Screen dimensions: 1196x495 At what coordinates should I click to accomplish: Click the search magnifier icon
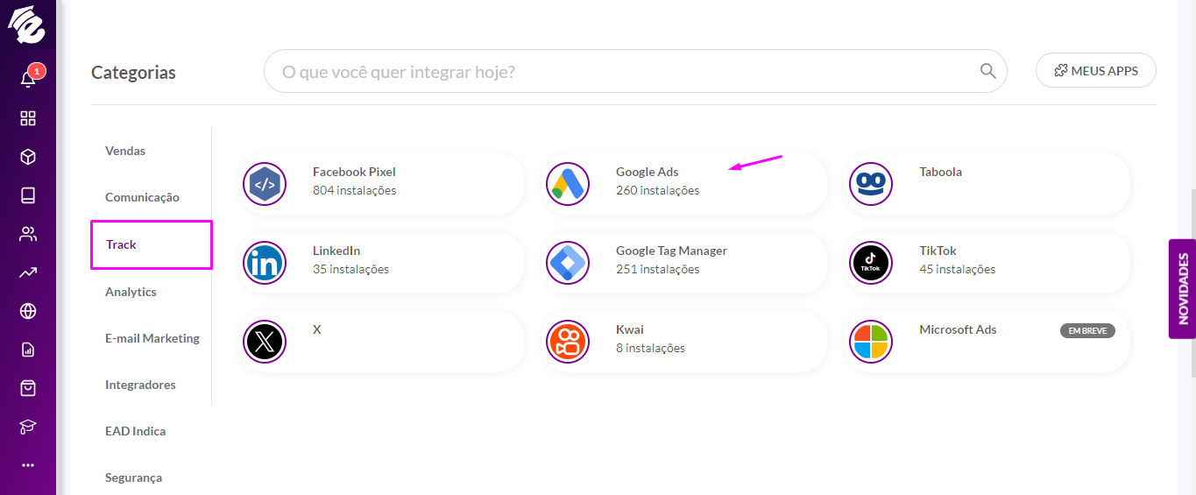coord(987,71)
